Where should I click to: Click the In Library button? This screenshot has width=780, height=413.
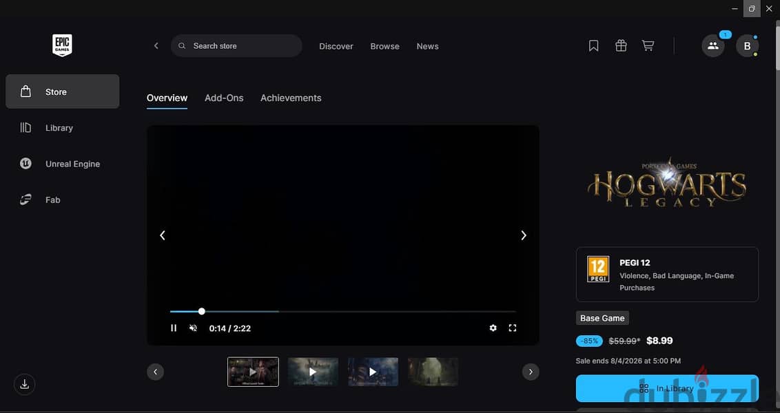pos(667,388)
